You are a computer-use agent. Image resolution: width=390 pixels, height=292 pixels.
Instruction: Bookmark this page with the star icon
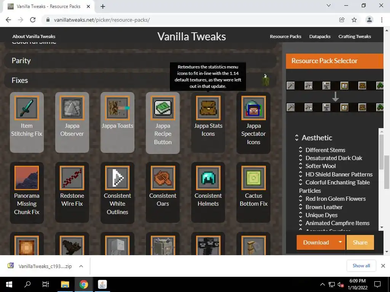tap(354, 20)
